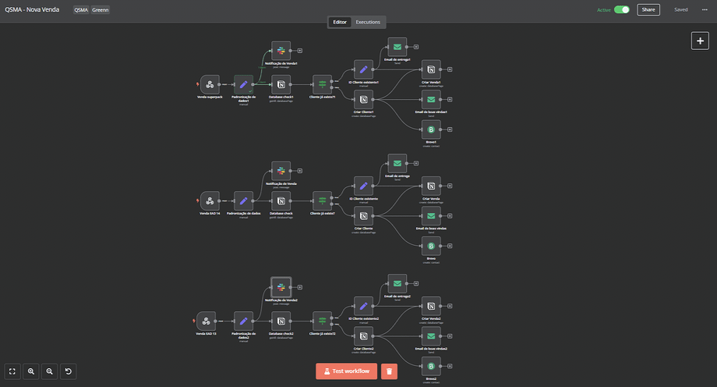Click the ID Cliente existente edit node
Image resolution: width=717 pixels, height=387 pixels.
(363, 186)
